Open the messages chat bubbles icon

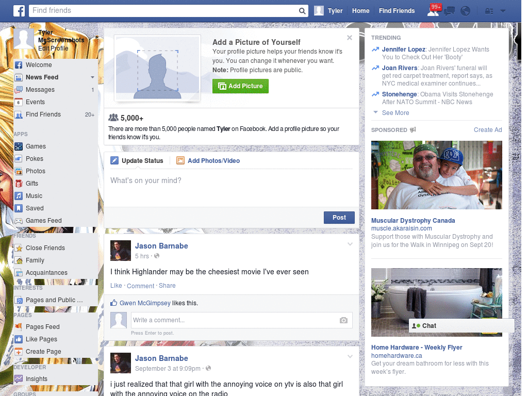point(449,11)
